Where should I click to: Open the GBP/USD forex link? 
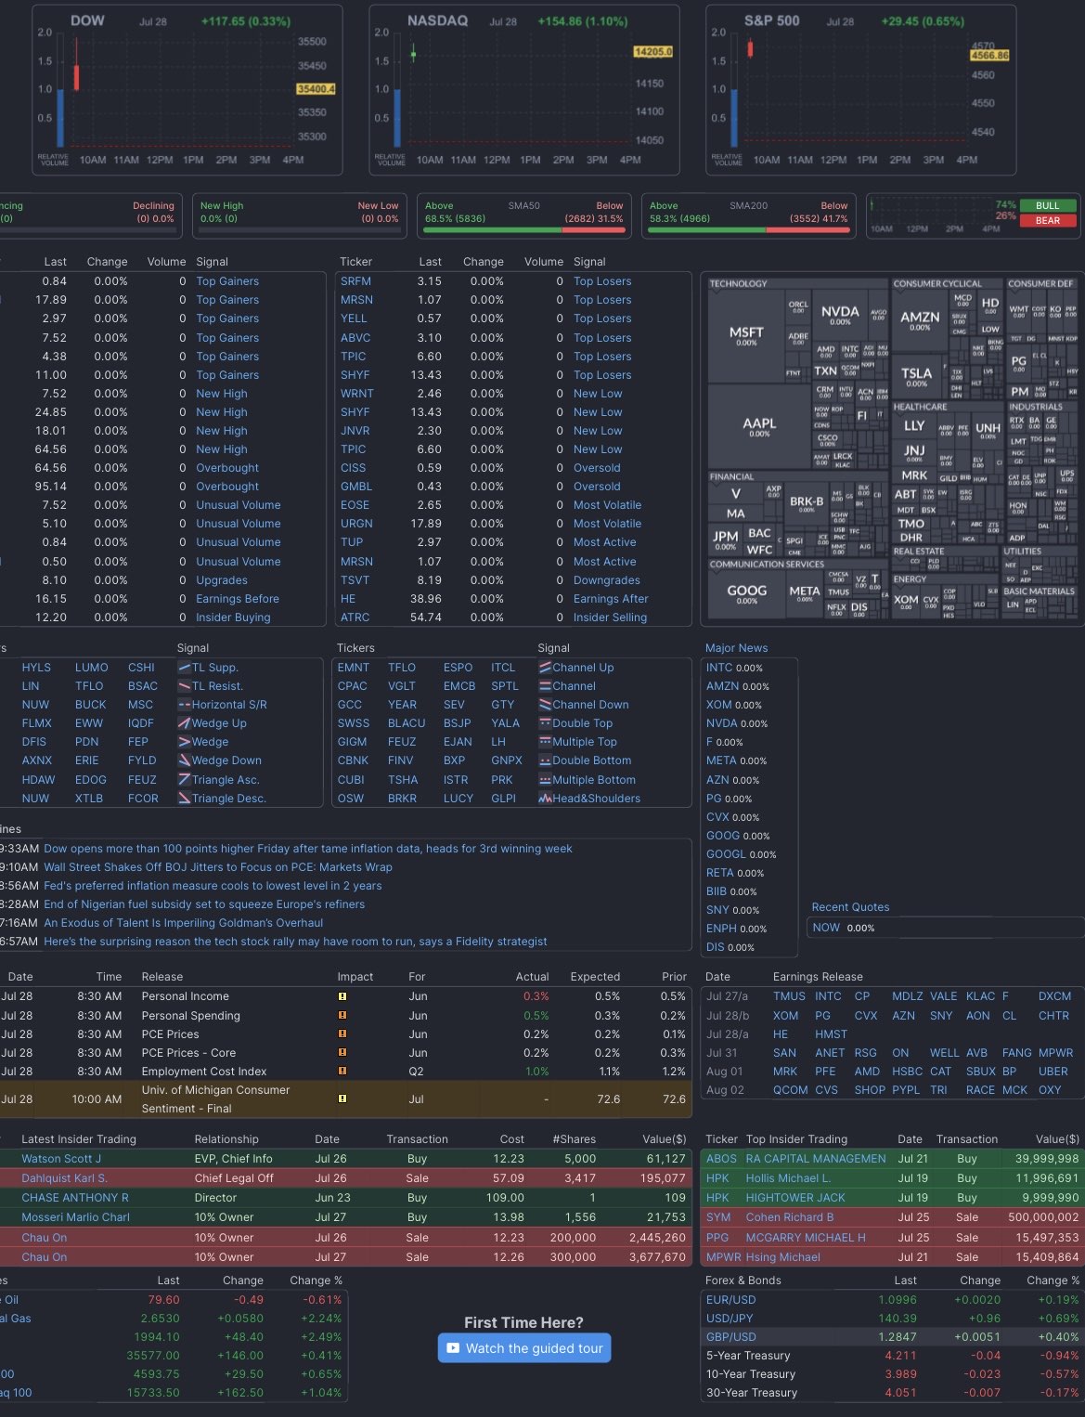(731, 1337)
